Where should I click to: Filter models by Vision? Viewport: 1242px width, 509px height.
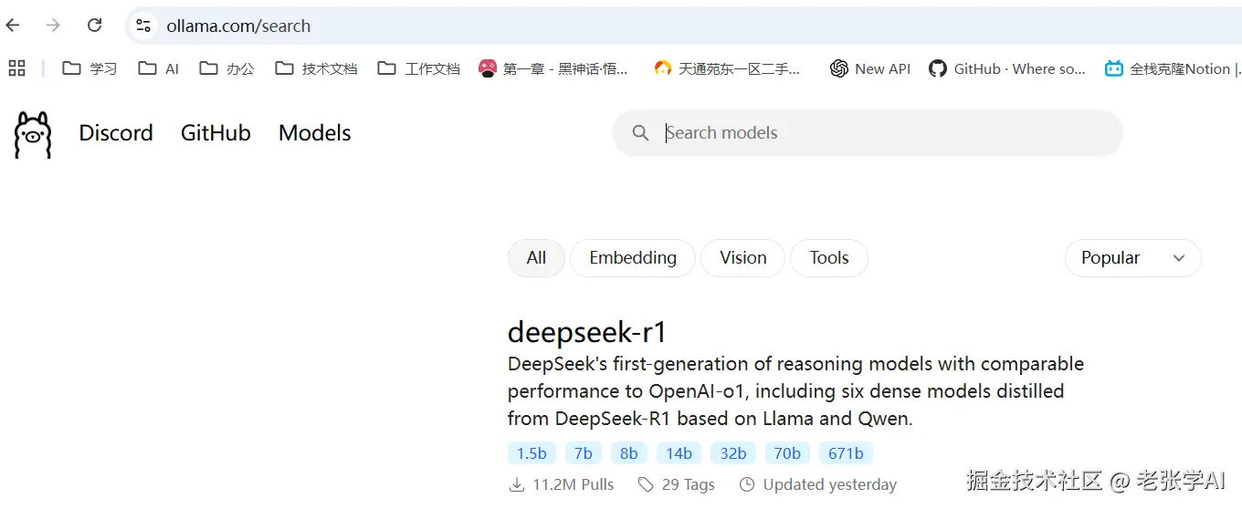click(742, 258)
